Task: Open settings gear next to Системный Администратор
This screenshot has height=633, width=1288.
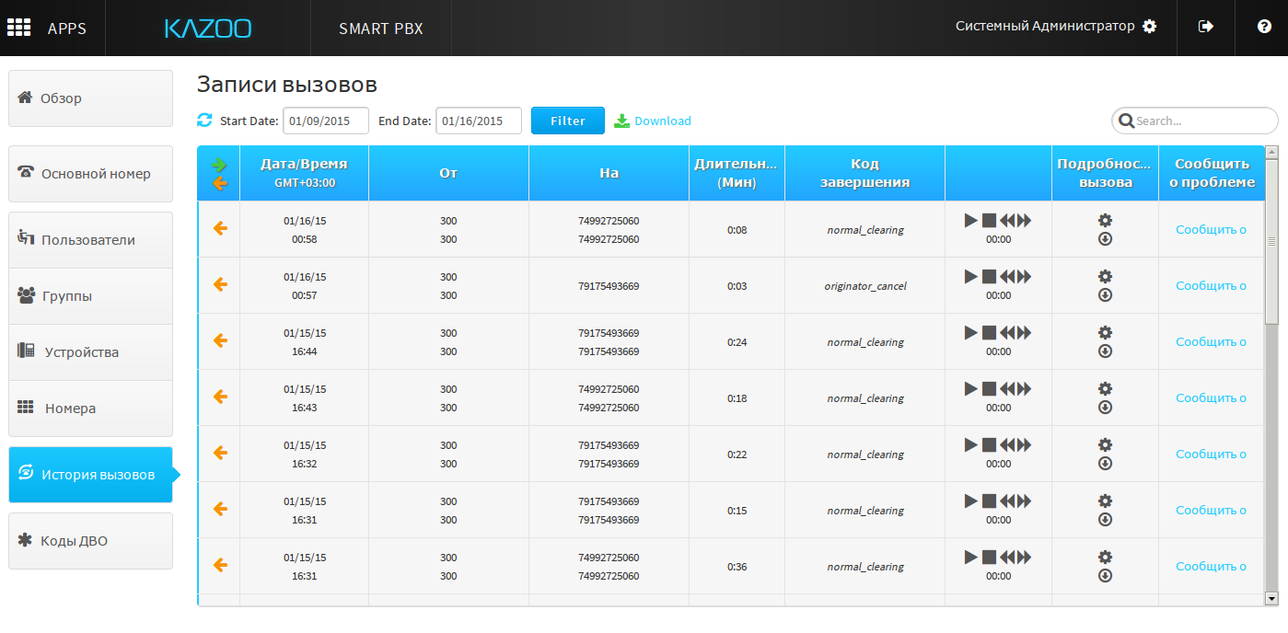Action: coord(1149,27)
